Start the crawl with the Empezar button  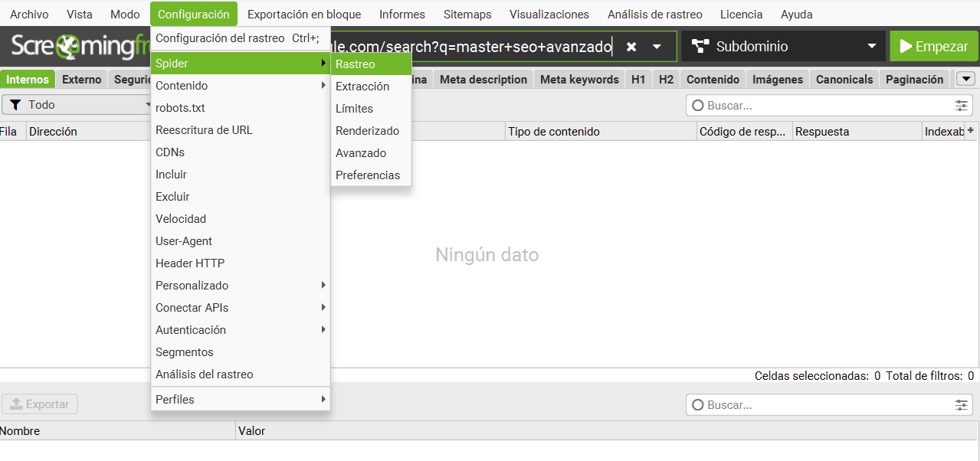(x=933, y=46)
